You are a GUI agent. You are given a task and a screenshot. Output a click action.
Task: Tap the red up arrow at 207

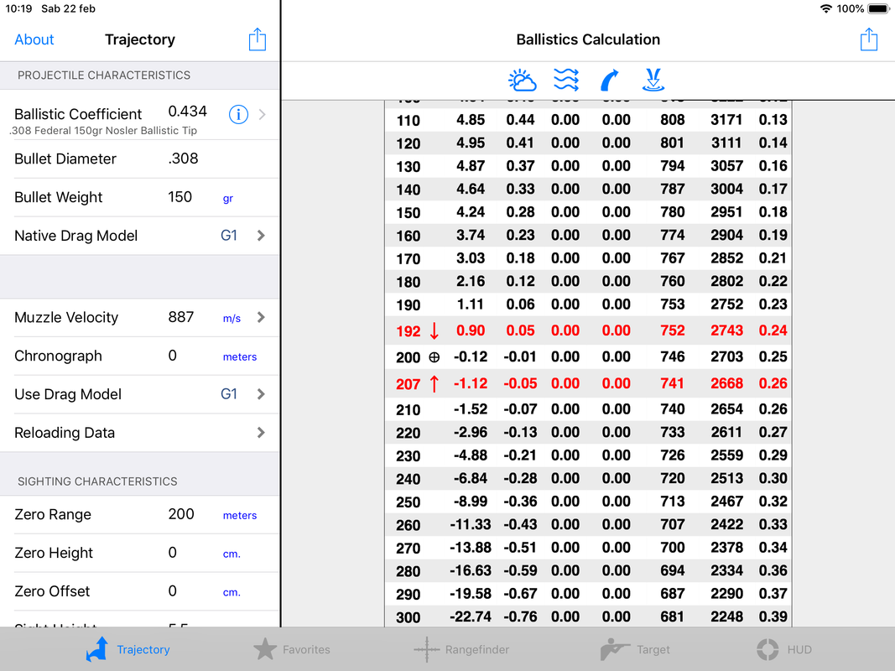click(434, 384)
